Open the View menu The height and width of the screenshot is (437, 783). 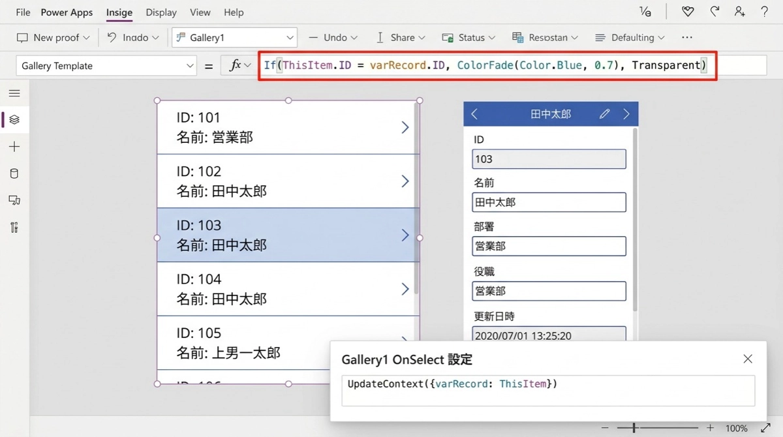(200, 12)
